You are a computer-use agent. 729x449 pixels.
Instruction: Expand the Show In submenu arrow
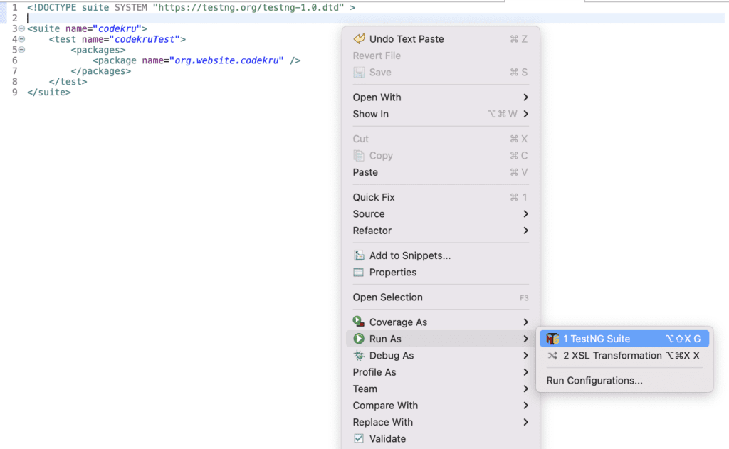click(x=525, y=114)
